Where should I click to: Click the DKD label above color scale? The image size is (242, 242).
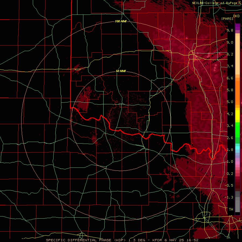(236, 16)
